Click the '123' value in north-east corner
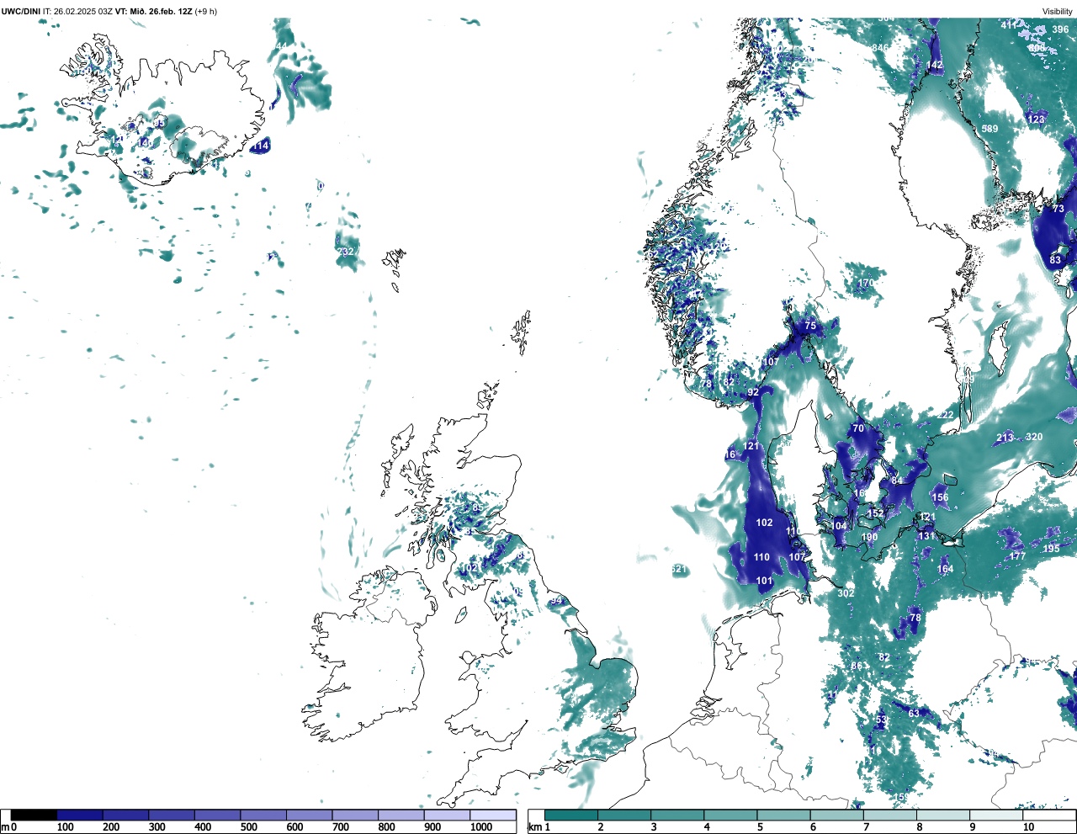This screenshot has height=834, width=1077. pyautogui.click(x=1036, y=120)
